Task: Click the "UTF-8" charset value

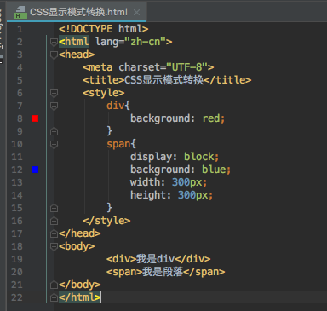Action: (x=187, y=67)
